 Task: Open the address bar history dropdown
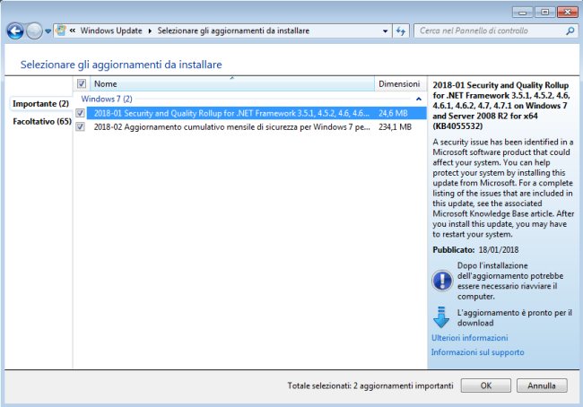pos(385,31)
